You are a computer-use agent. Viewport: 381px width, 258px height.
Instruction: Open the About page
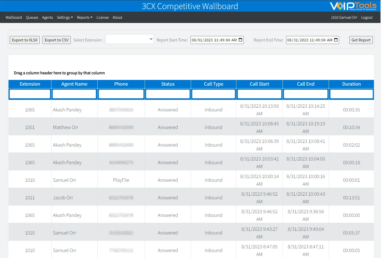coord(117,18)
